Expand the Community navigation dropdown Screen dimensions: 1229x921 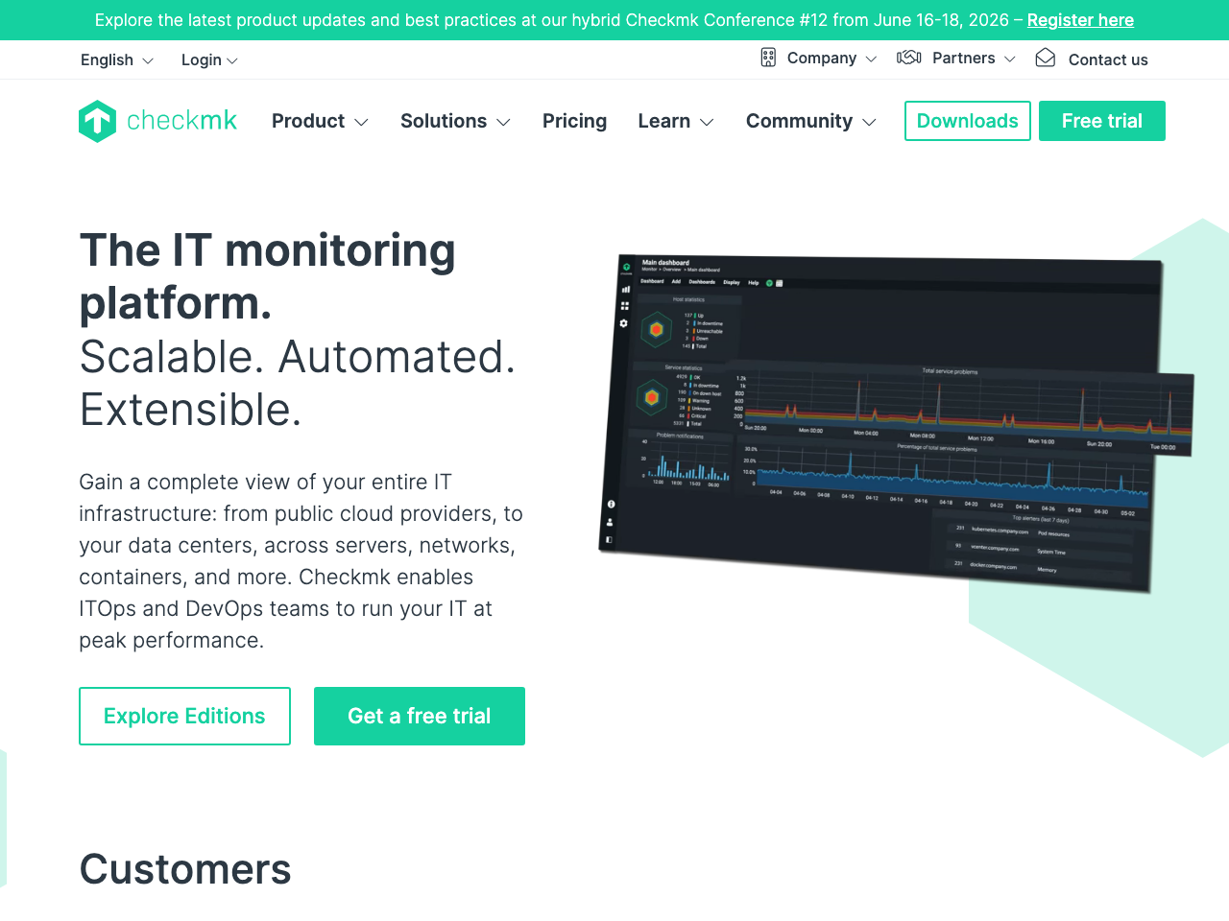click(x=810, y=121)
